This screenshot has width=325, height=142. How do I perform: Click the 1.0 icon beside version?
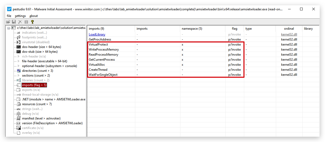19,123
